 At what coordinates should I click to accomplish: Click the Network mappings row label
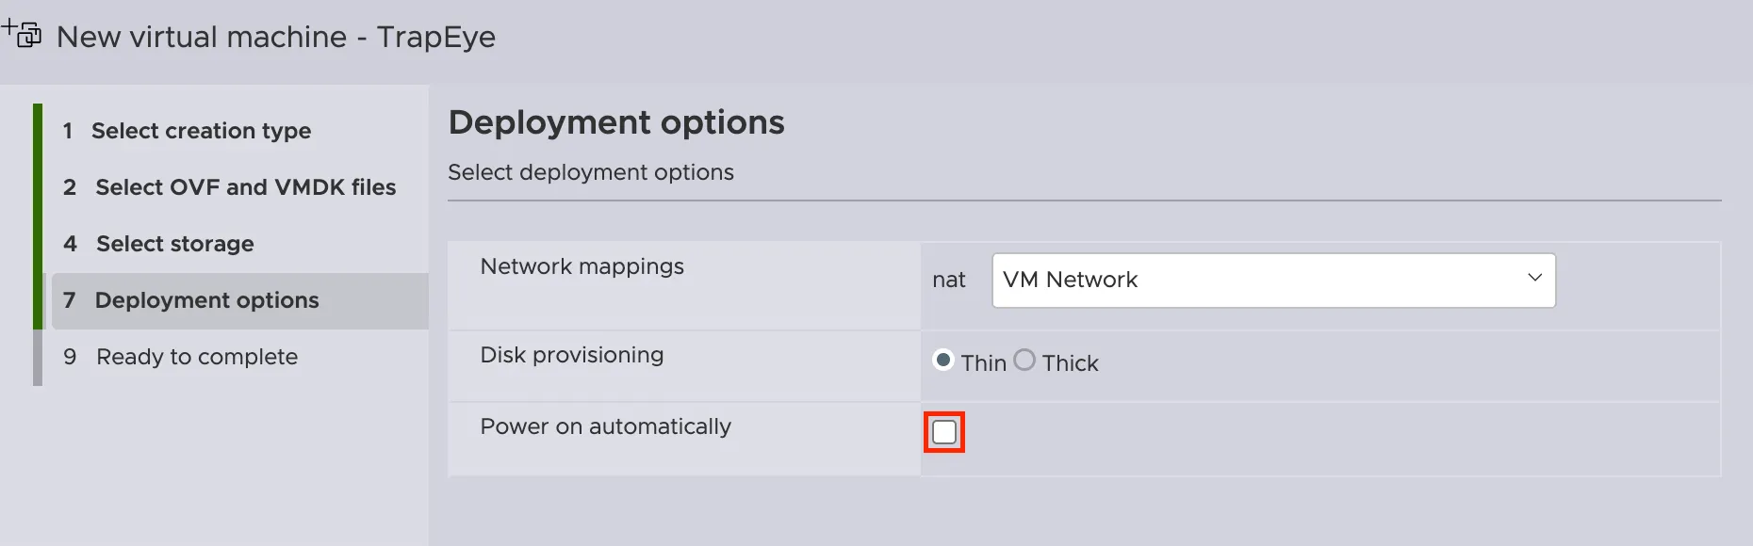click(x=582, y=266)
